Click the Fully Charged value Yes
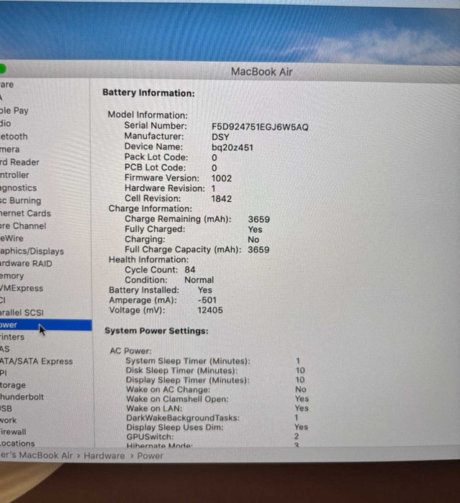 255,229
